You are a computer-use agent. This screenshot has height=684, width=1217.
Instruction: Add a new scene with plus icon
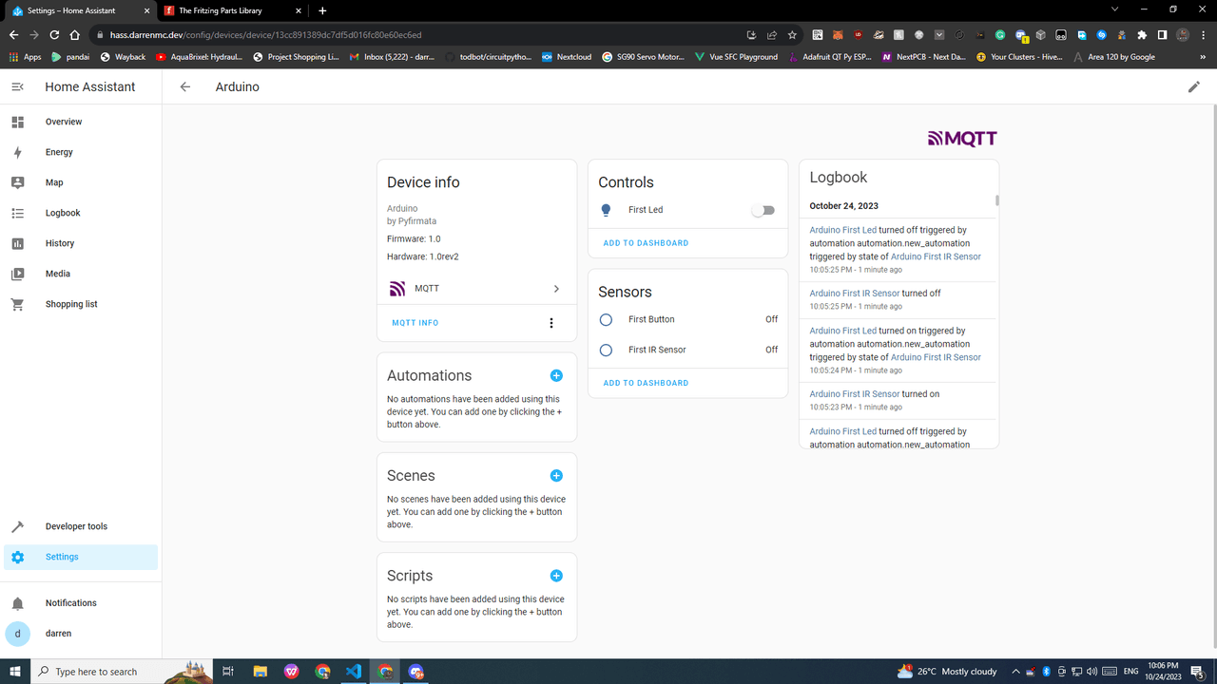[x=556, y=475]
